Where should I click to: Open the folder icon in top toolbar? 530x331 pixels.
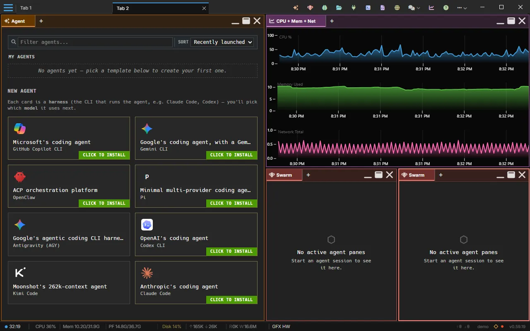pyautogui.click(x=339, y=7)
